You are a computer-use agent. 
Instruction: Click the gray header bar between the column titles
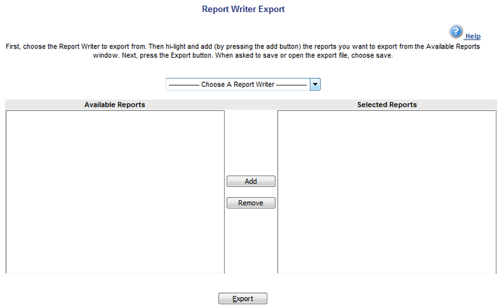point(250,105)
